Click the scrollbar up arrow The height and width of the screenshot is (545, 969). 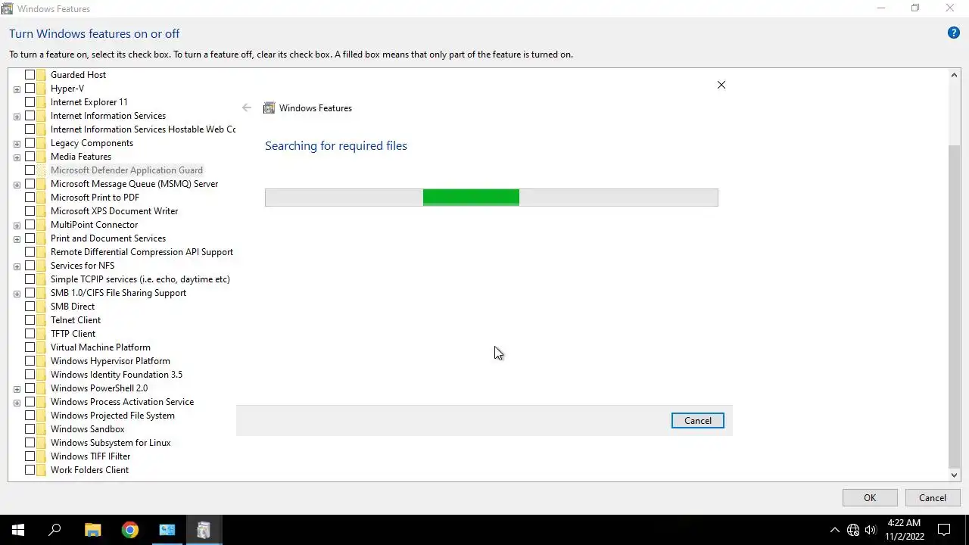tap(954, 75)
